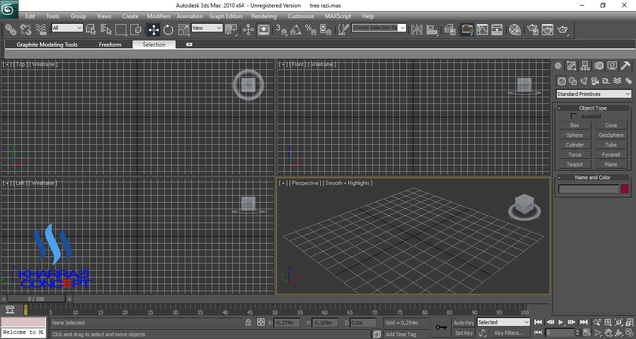The height and width of the screenshot is (339, 636).
Task: Toggle the Percent Snap button
Action: [x=311, y=30]
